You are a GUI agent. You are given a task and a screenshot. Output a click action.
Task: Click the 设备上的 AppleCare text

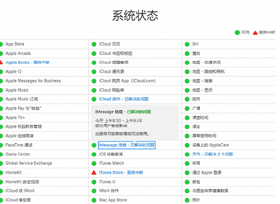point(211,145)
